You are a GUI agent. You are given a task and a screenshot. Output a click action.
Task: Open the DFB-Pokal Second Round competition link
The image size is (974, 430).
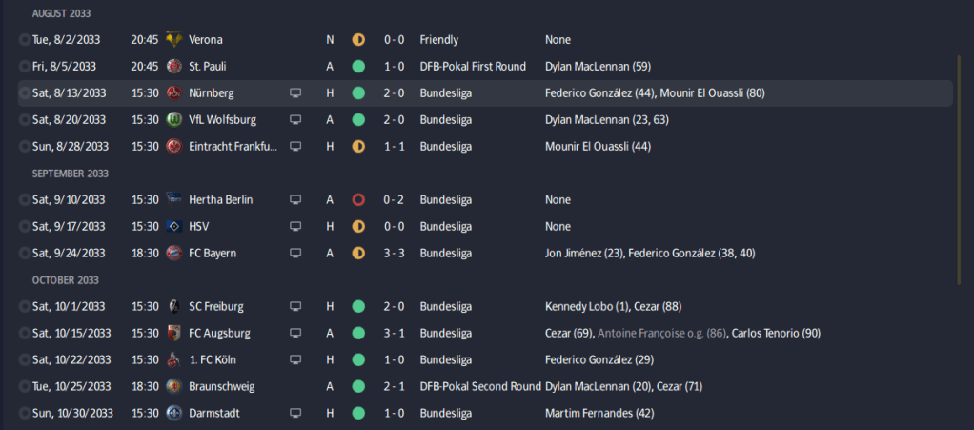click(479, 387)
